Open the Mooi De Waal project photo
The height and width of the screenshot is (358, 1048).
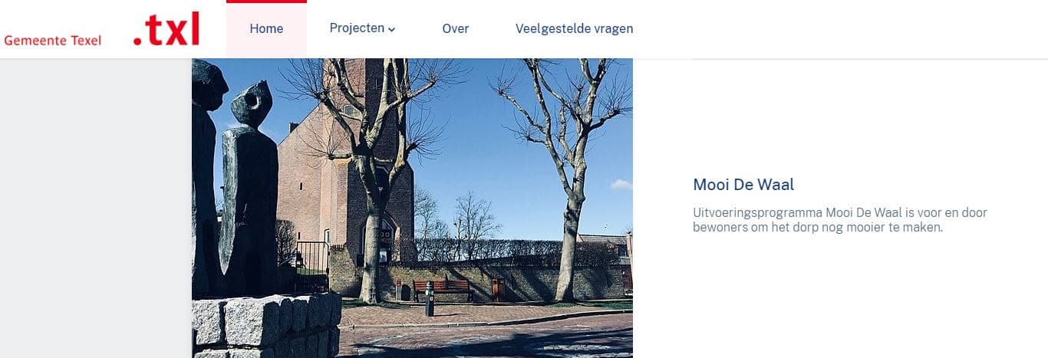412,208
